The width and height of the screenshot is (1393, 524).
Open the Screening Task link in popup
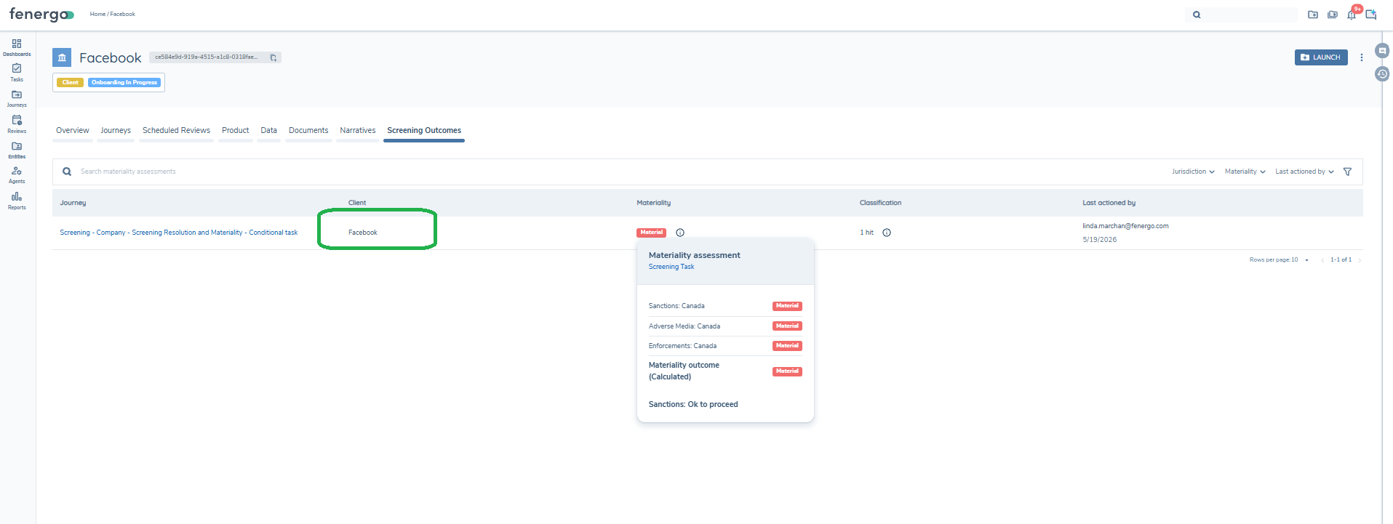(671, 267)
